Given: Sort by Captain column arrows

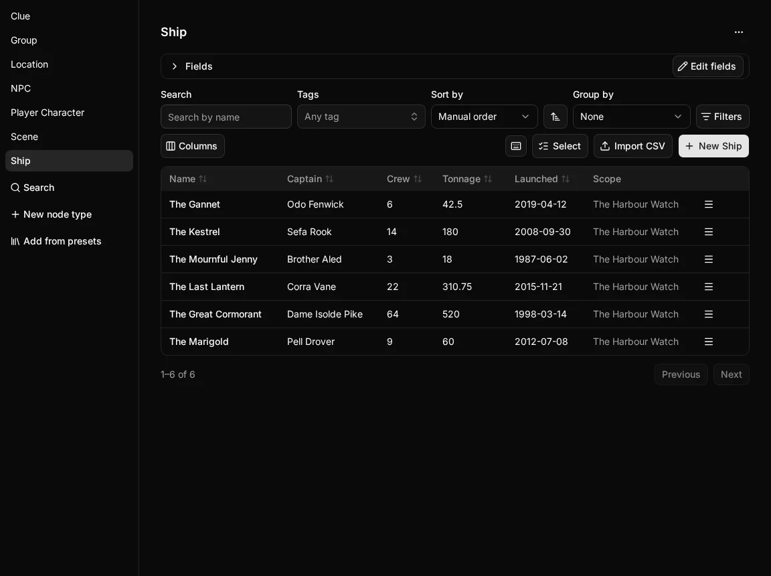Looking at the screenshot, I should 329,179.
